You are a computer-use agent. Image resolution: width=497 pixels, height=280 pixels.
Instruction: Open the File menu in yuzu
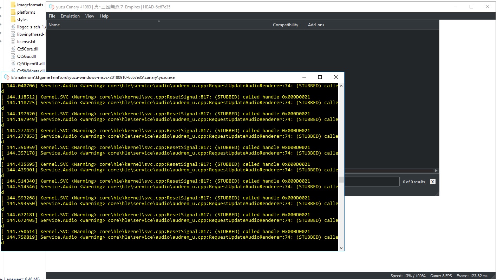pos(52,16)
